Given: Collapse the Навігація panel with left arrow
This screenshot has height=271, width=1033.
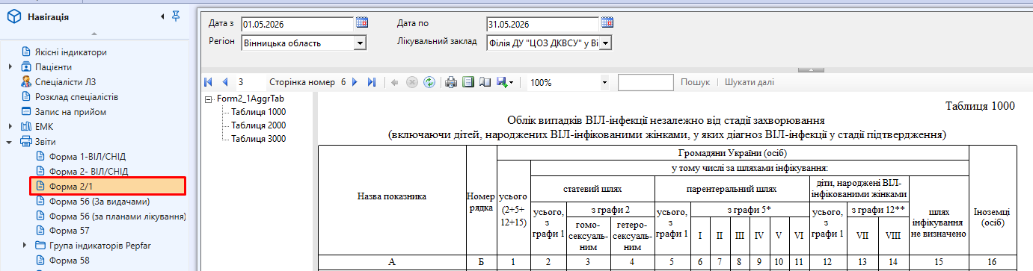Looking at the screenshot, I should (162, 16).
